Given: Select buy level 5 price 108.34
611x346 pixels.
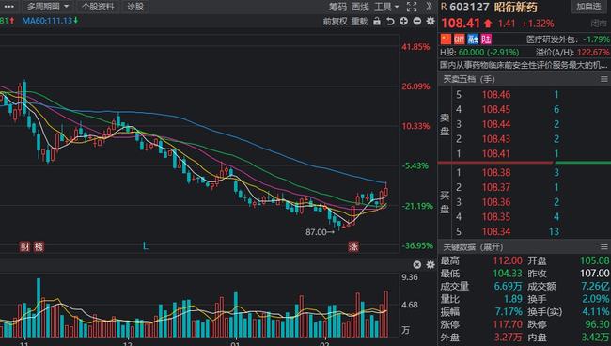Looking at the screenshot, I should 496,232.
